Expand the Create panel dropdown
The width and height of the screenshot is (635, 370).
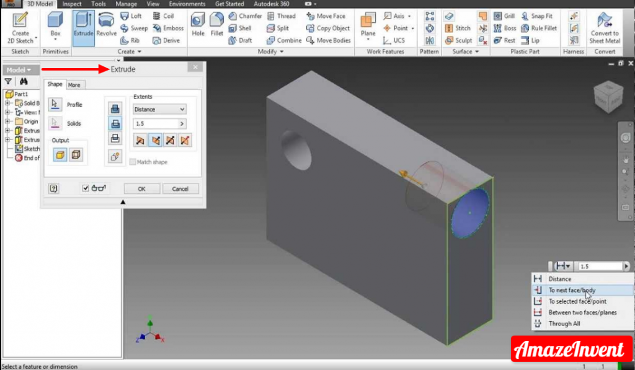[x=129, y=51]
